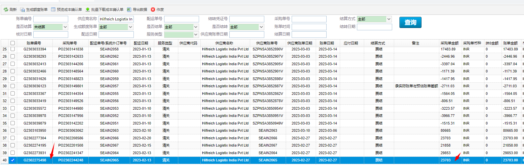524x165 pixels.
Task: Click the red 作废 void icon
Action: pyautogui.click(x=153, y=10)
